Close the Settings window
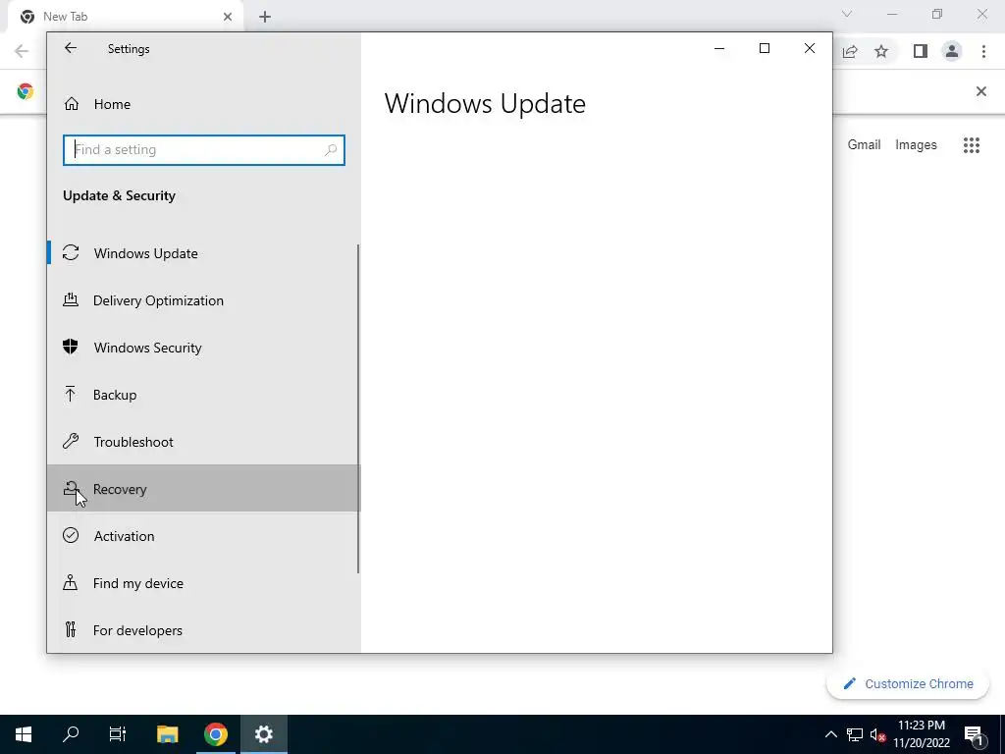Image resolution: width=1005 pixels, height=754 pixels. (810, 48)
